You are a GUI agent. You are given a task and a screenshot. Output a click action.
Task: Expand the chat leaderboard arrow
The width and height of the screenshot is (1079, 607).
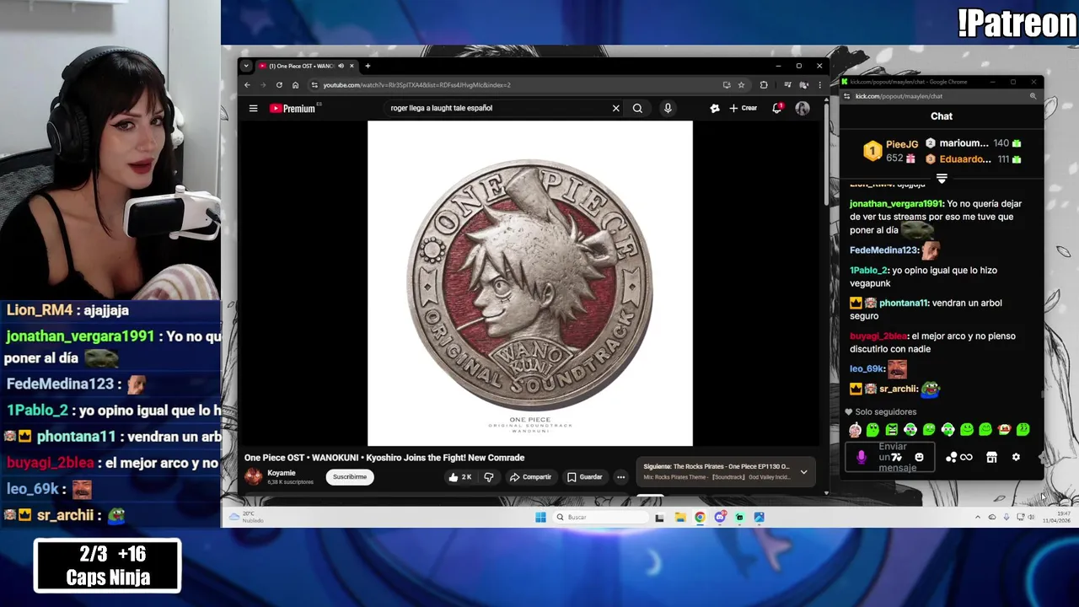[x=942, y=179]
